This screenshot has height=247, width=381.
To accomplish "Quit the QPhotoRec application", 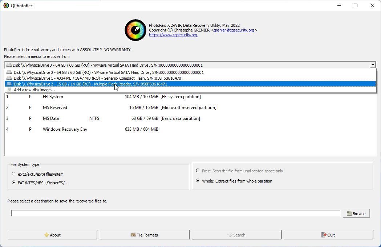I will [328, 235].
